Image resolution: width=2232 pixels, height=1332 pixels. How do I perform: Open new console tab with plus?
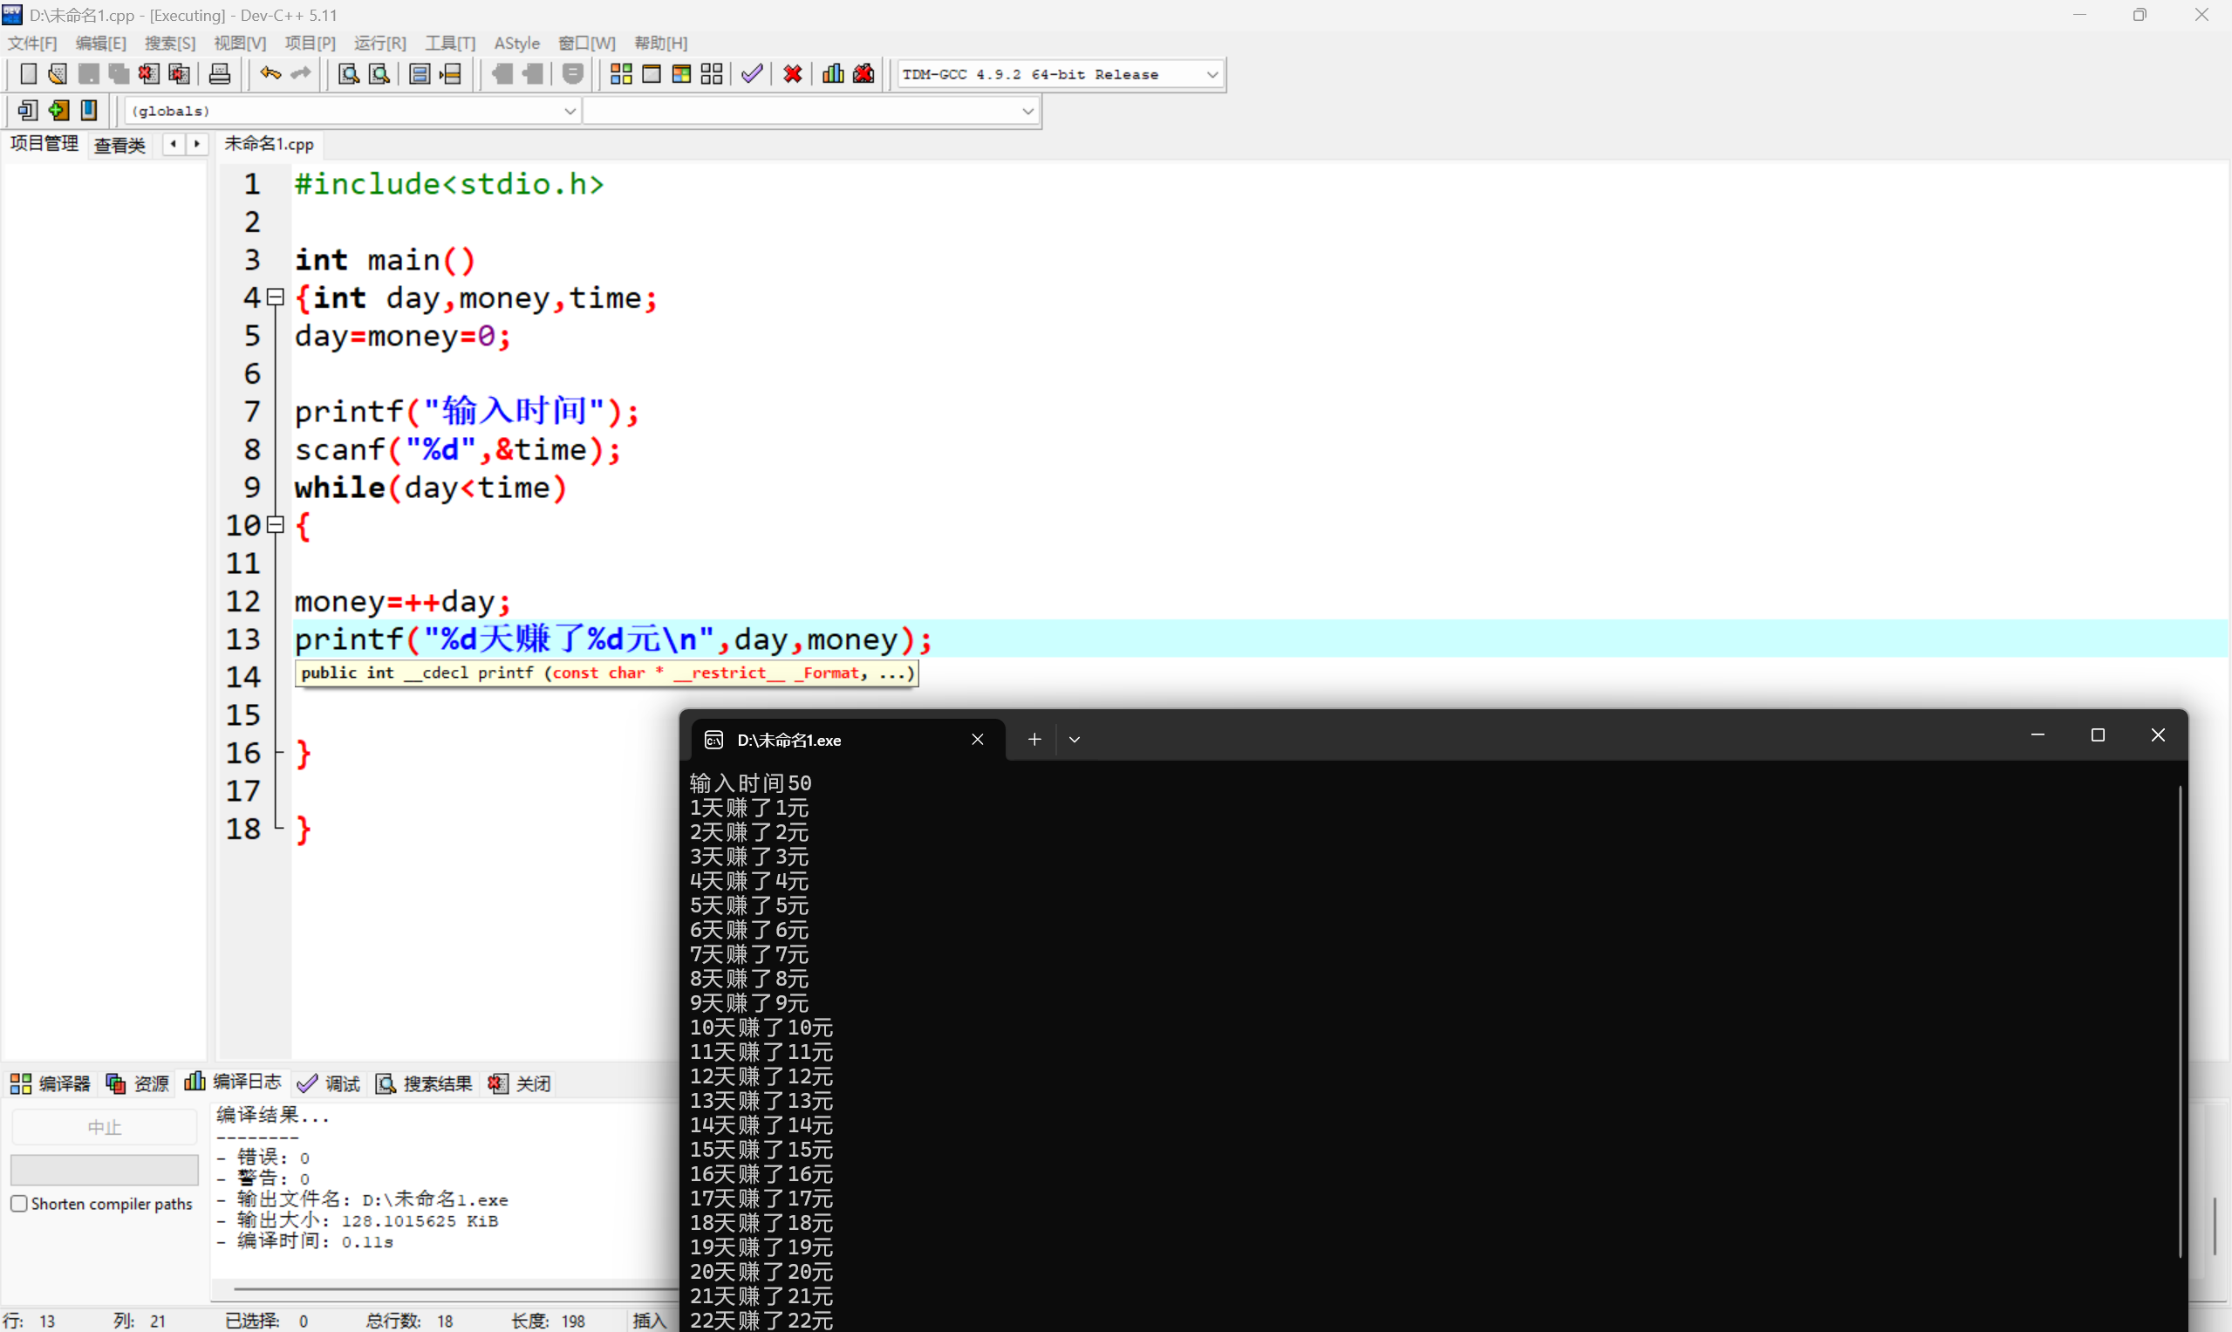point(1034,740)
